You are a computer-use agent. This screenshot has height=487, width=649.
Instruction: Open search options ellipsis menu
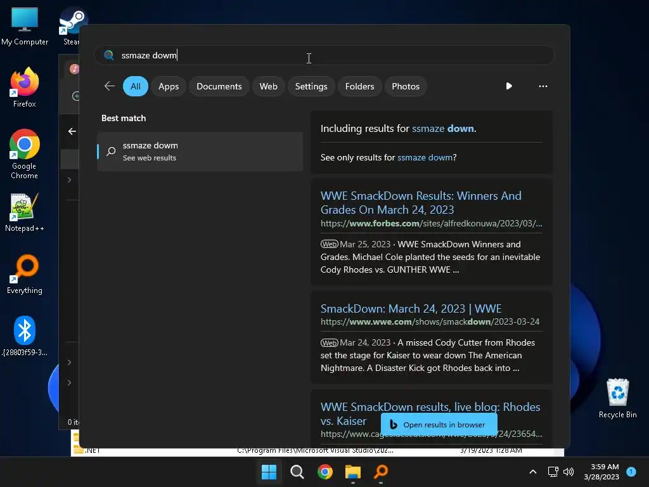[543, 86]
